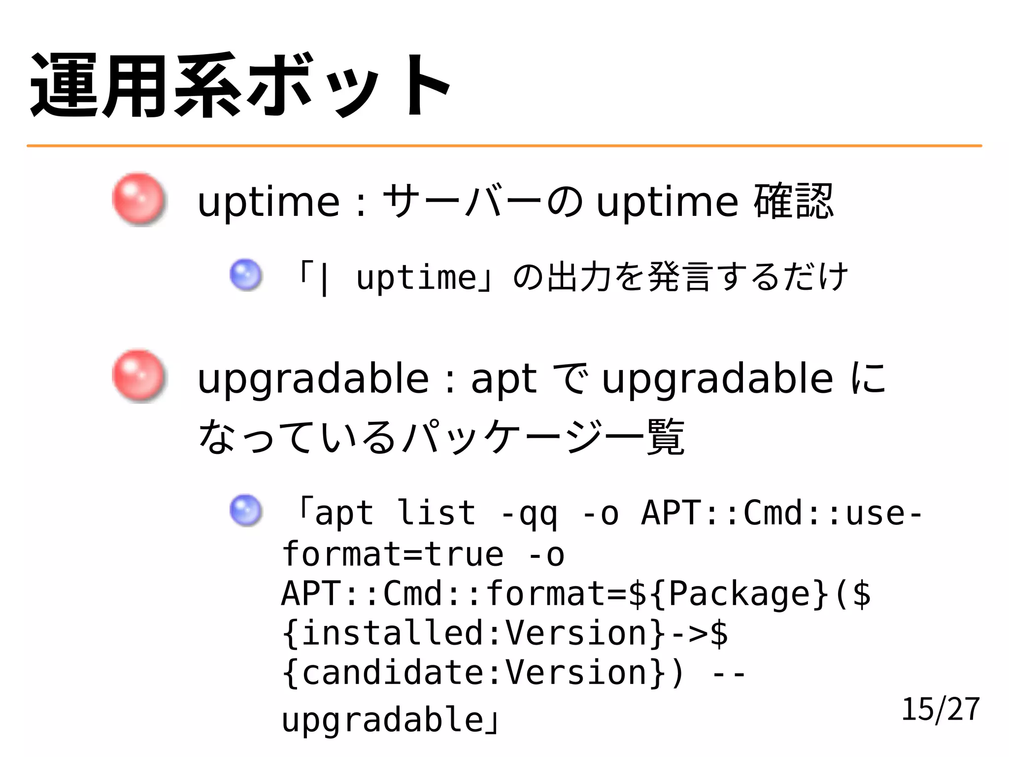Click the blue bullet beside '| uptime' line
The height and width of the screenshot is (757, 1009).
click(246, 275)
